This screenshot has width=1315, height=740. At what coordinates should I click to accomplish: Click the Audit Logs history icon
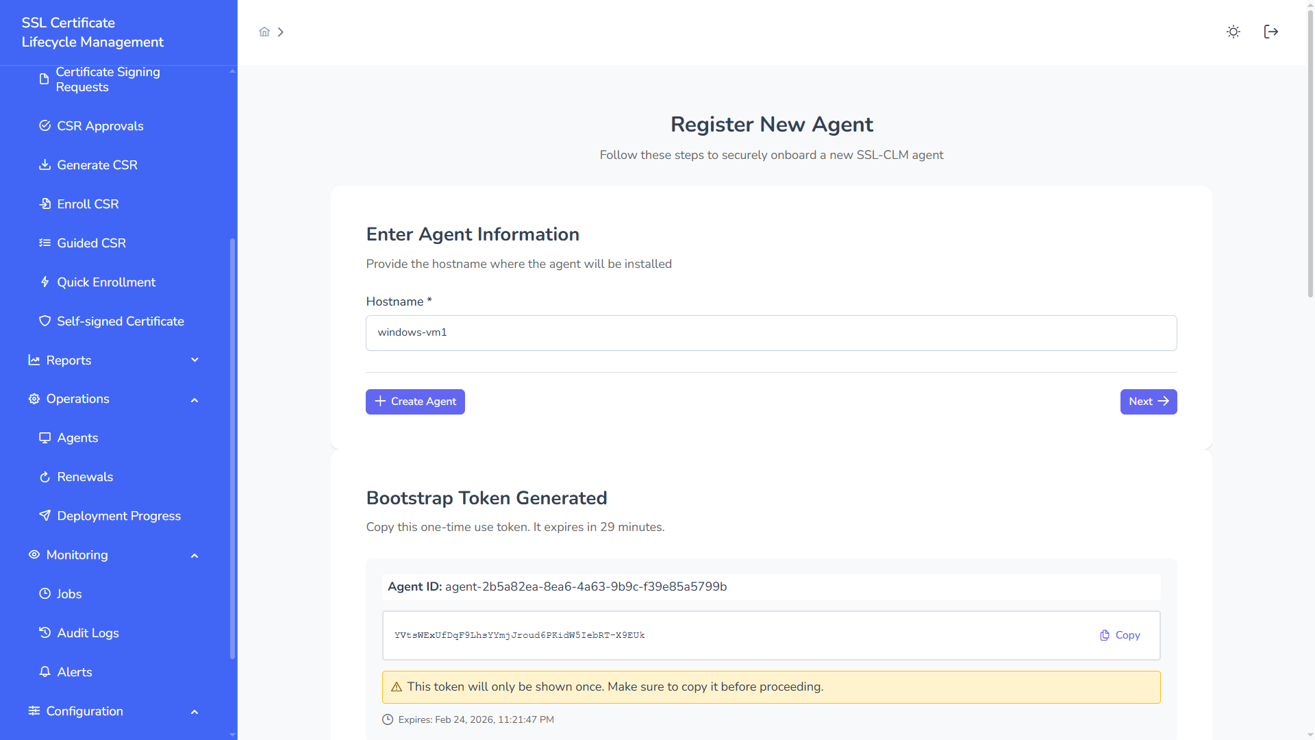coord(45,632)
